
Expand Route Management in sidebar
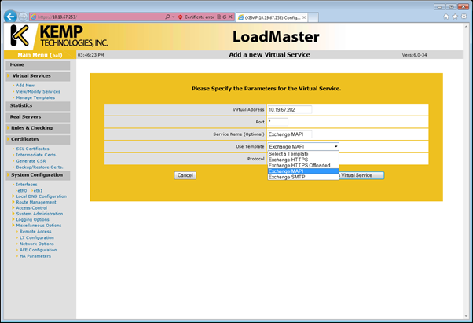pos(37,202)
